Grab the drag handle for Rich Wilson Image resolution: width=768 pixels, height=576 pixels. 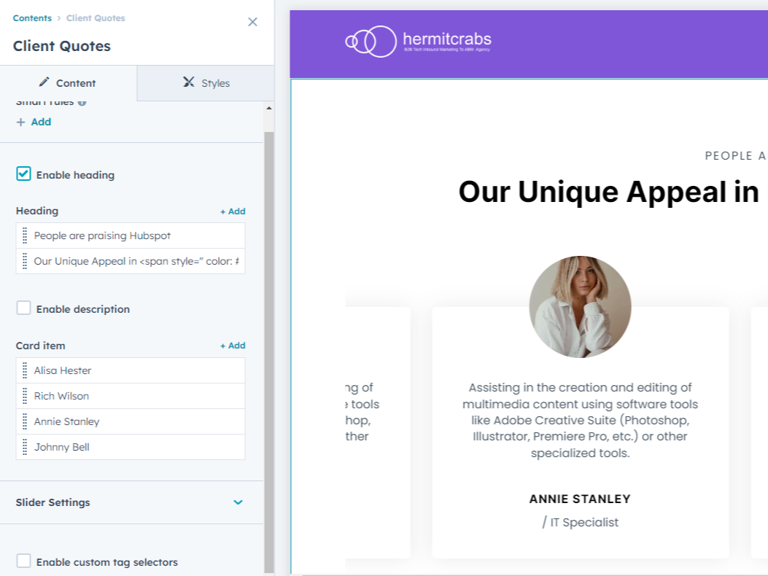[x=25, y=396]
